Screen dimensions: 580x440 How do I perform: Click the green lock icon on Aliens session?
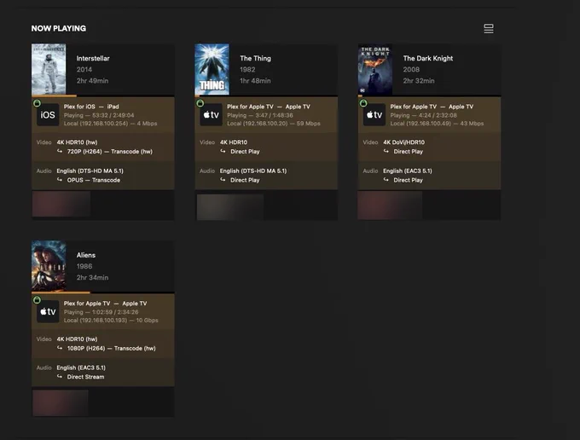tap(37, 300)
